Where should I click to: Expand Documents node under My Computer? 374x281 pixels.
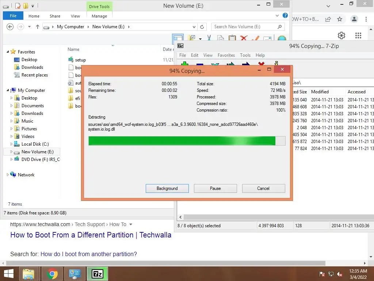click(11, 105)
